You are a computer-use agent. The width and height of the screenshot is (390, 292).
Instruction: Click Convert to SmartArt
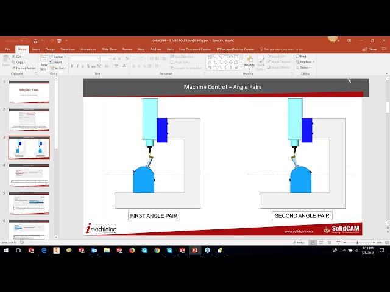(186, 68)
